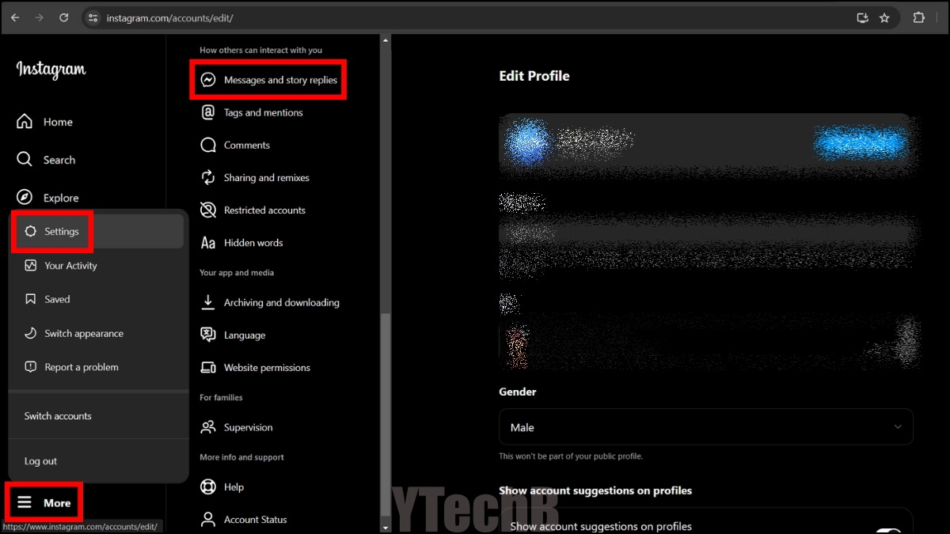Click the Instagram logo
This screenshot has width=950, height=534.
click(x=51, y=70)
